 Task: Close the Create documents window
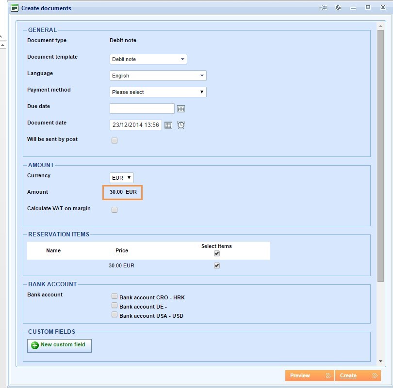[383, 7]
